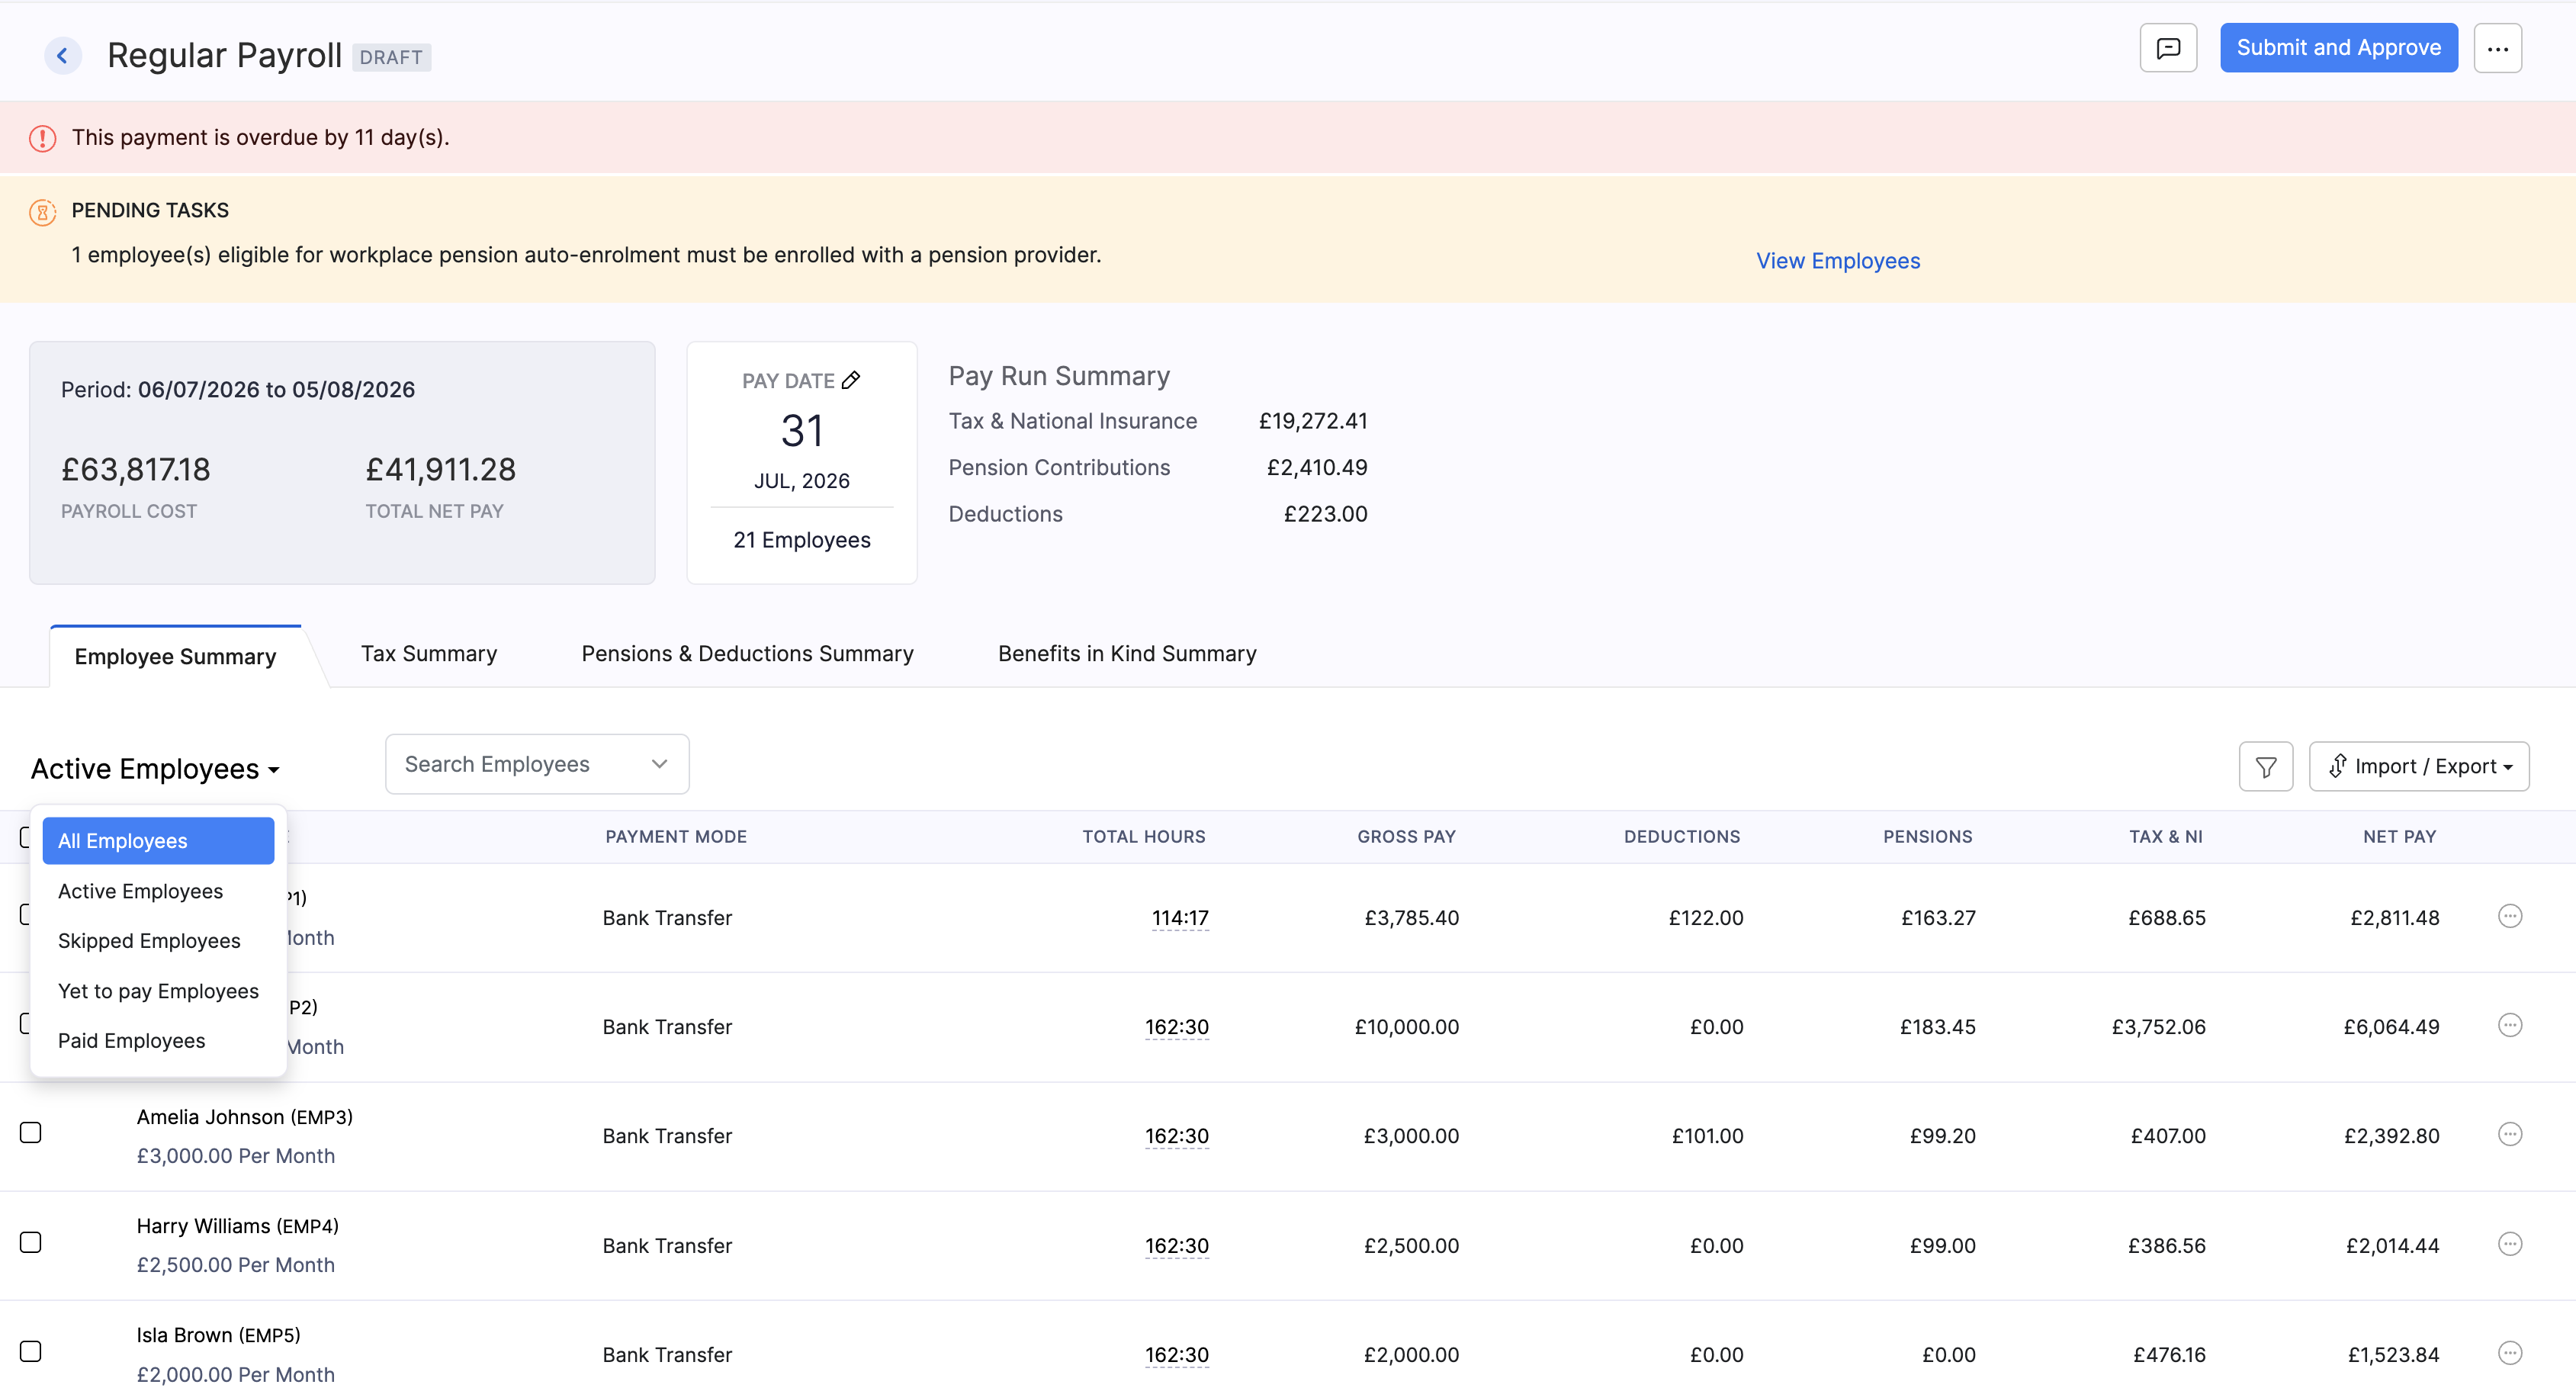Follow the View Employees link

1838,261
